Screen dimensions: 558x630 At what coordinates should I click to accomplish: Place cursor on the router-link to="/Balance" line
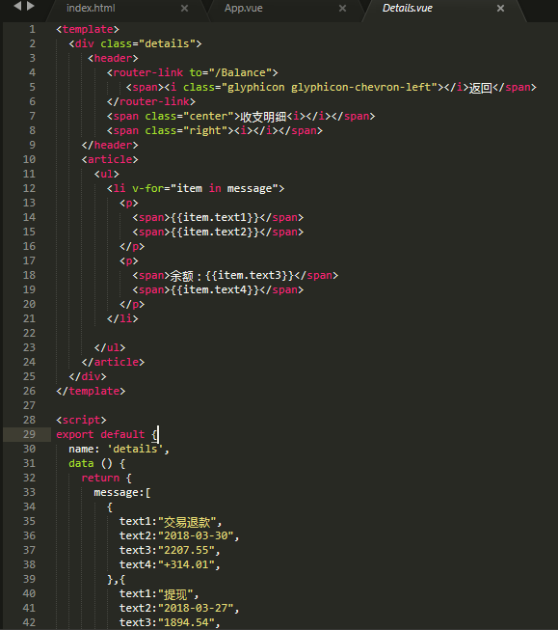(193, 72)
